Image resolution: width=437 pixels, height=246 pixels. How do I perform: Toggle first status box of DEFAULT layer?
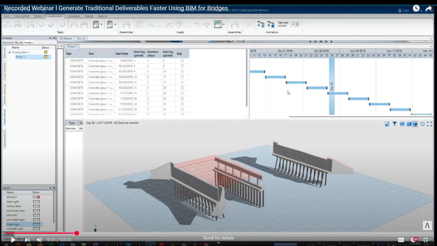tap(35, 197)
